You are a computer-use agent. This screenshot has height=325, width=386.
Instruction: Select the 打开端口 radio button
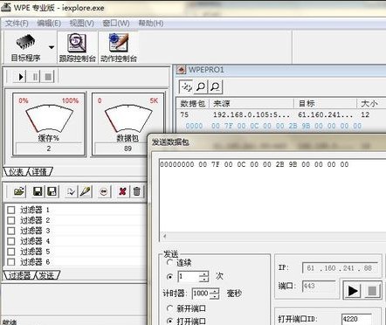(169, 321)
